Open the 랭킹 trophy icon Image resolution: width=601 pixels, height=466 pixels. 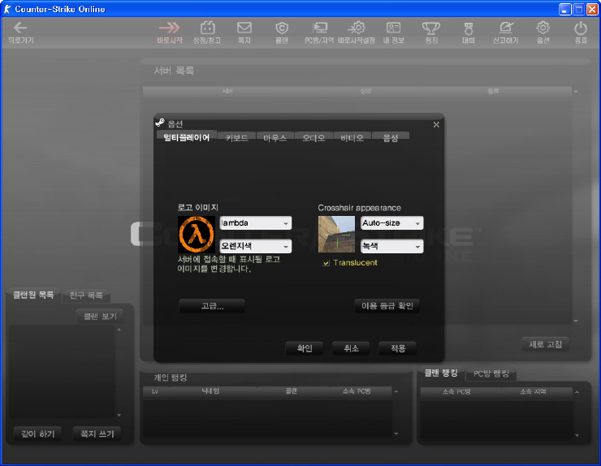click(430, 28)
